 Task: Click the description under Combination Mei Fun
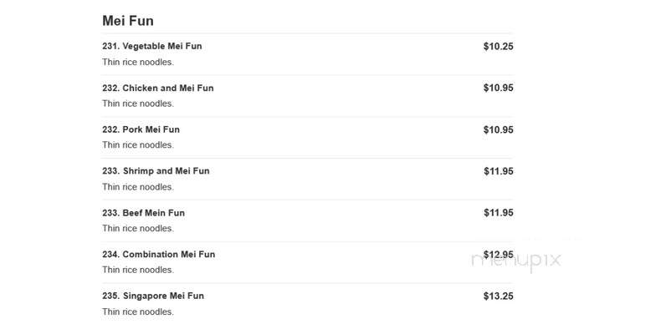click(x=138, y=270)
